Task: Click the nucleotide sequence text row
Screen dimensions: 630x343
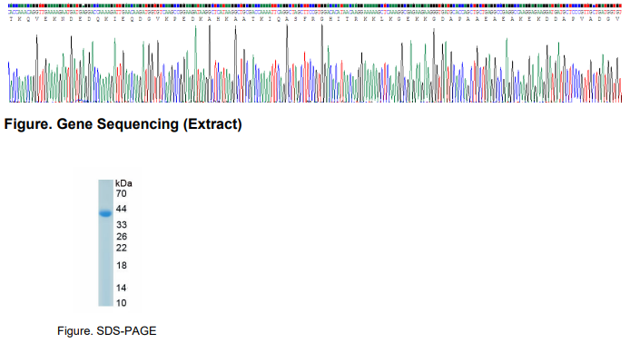Action: point(315,13)
